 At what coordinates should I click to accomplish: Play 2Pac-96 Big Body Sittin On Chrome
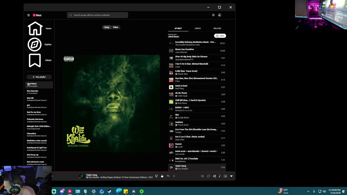[x=197, y=58]
